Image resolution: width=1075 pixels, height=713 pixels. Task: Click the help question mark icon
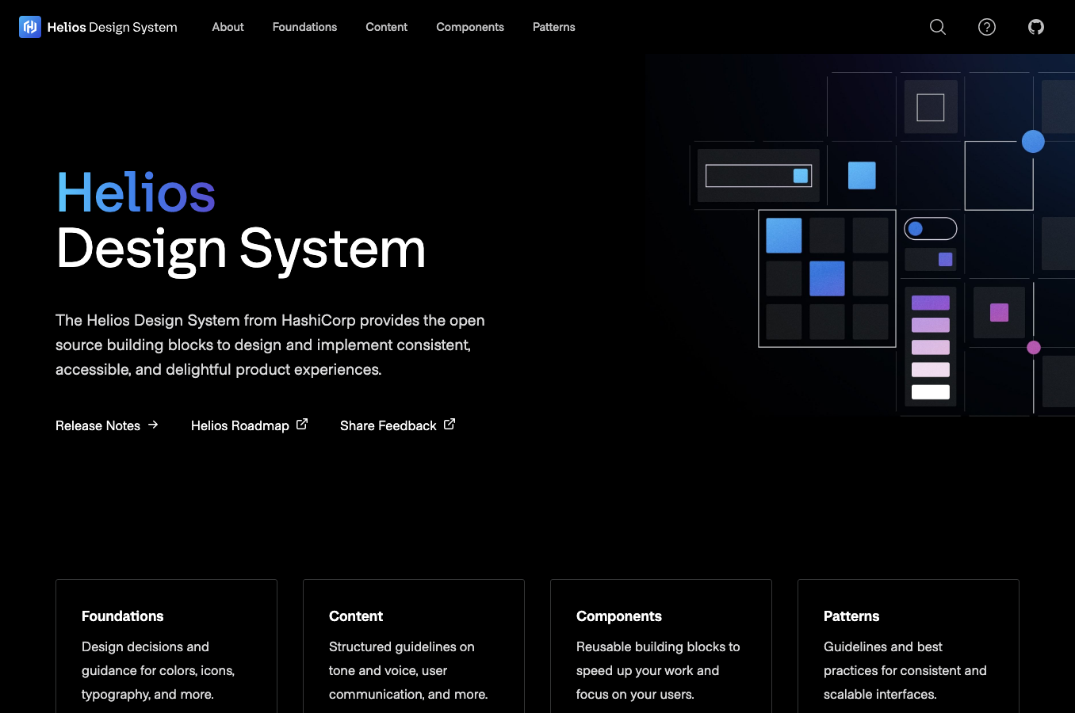(986, 26)
